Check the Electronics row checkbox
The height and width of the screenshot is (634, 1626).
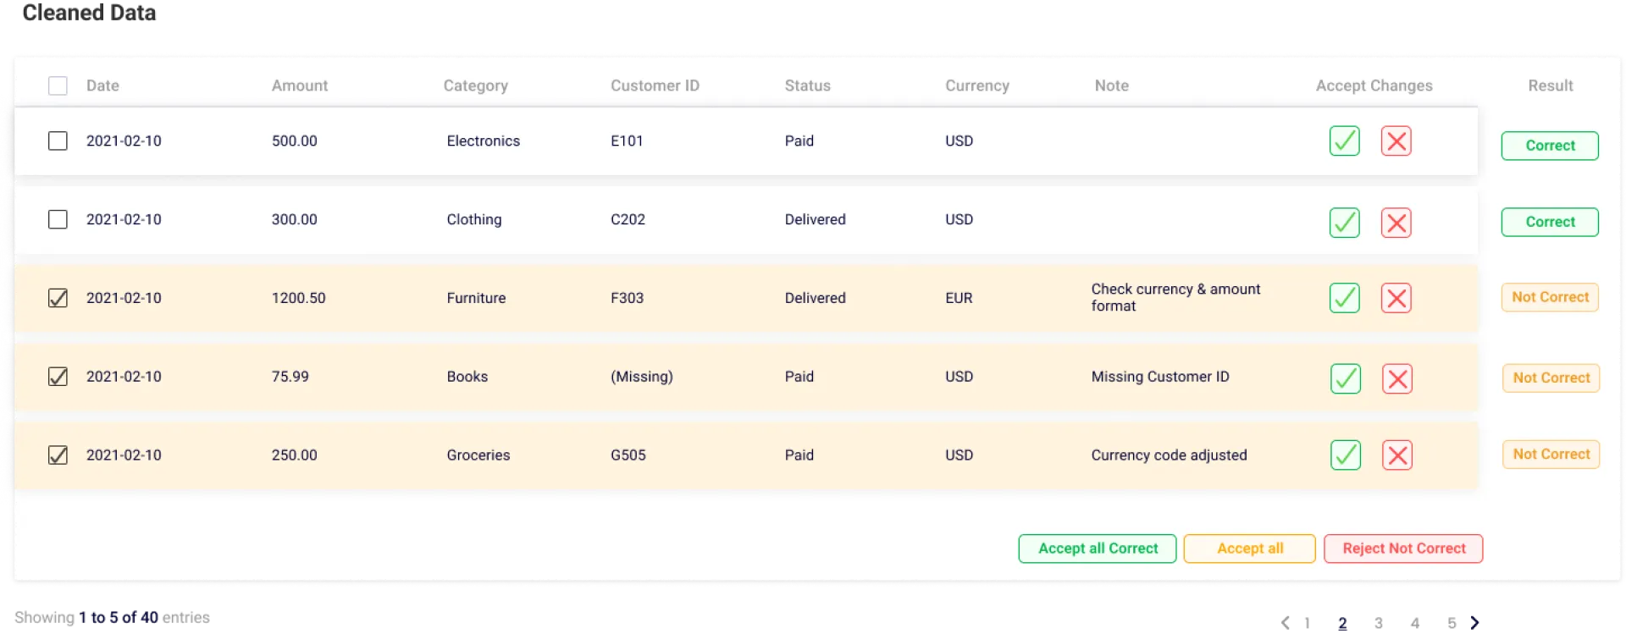58,141
